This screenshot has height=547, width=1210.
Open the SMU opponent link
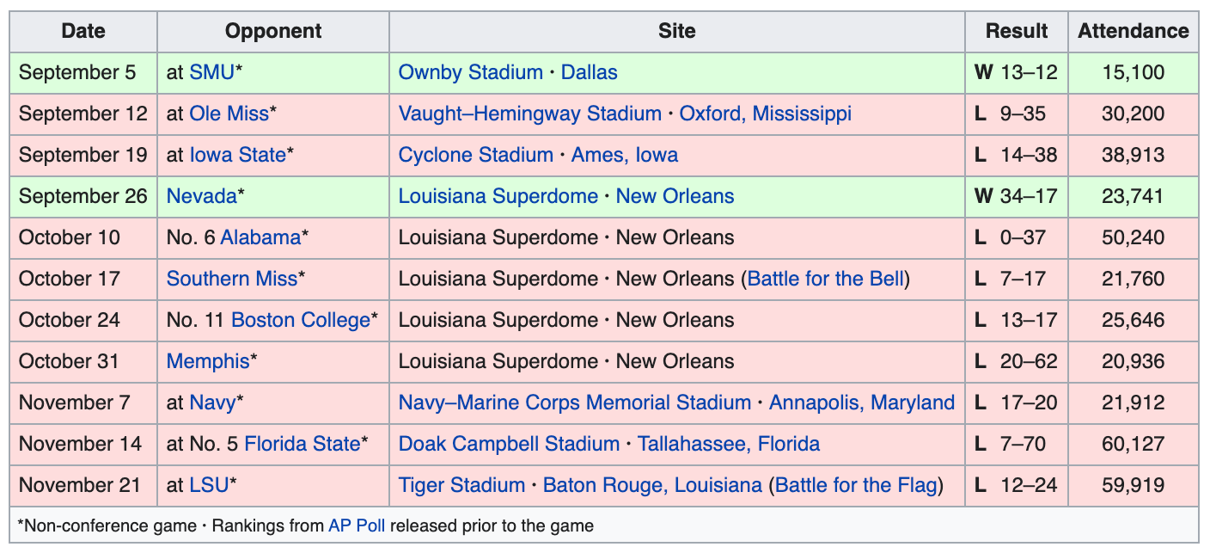tap(212, 72)
